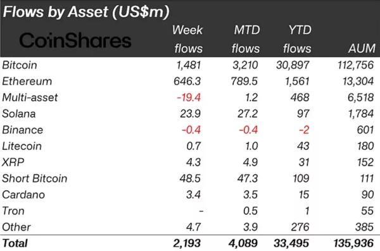Viewport: 380px width, 251px height.
Task: Select the Ethereum row label
Action: [x=27, y=82]
